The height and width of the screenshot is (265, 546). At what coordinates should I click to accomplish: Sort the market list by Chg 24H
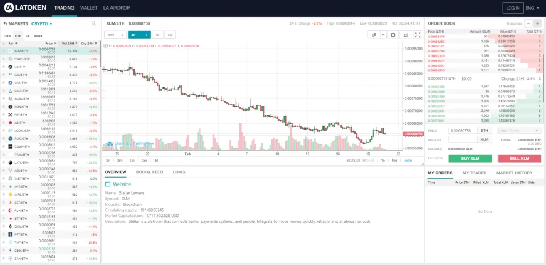[89, 44]
